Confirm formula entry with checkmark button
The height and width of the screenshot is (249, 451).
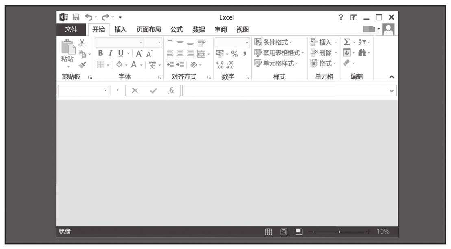153,91
